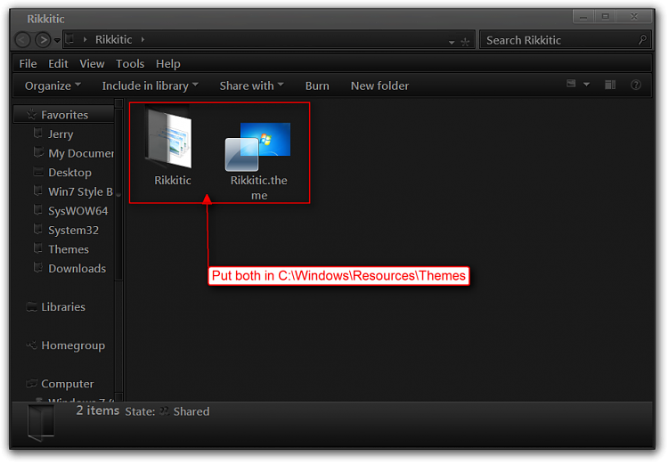The image size is (668, 463).
Task: Open System32 favorite link
Action: [73, 230]
